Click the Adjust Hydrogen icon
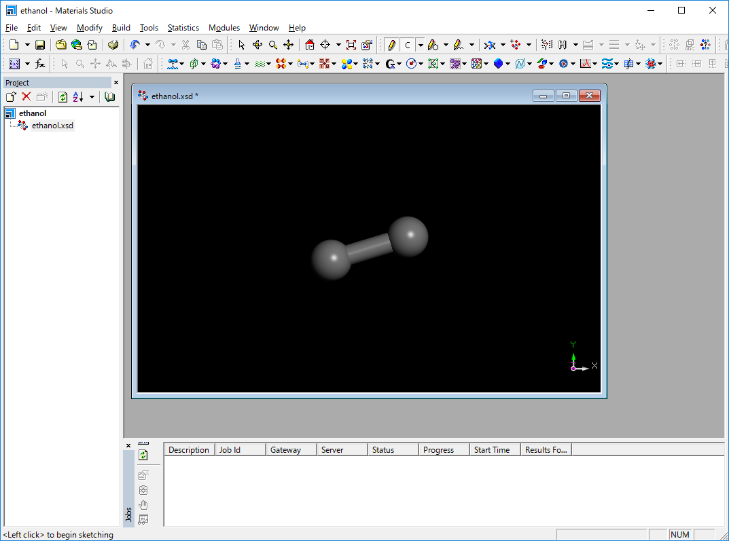Image resolution: width=729 pixels, height=541 pixels. click(563, 45)
